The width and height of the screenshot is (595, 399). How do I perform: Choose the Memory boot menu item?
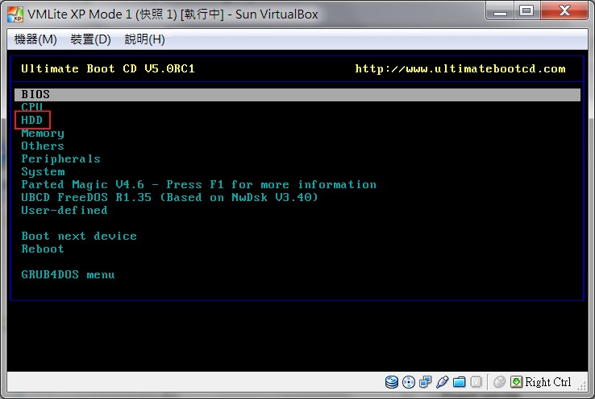[43, 134]
